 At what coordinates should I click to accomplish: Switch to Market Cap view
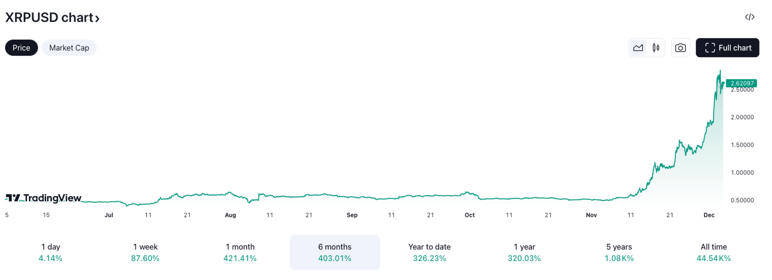click(69, 48)
